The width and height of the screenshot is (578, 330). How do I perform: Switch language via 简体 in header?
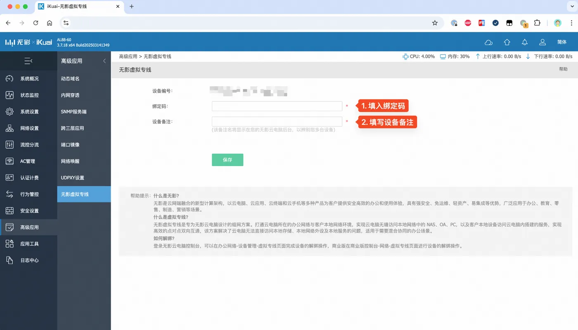click(562, 42)
